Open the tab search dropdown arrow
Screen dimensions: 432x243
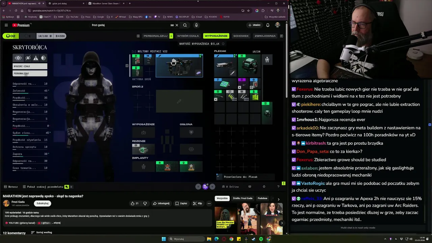pyautogui.click(x=4, y=3)
